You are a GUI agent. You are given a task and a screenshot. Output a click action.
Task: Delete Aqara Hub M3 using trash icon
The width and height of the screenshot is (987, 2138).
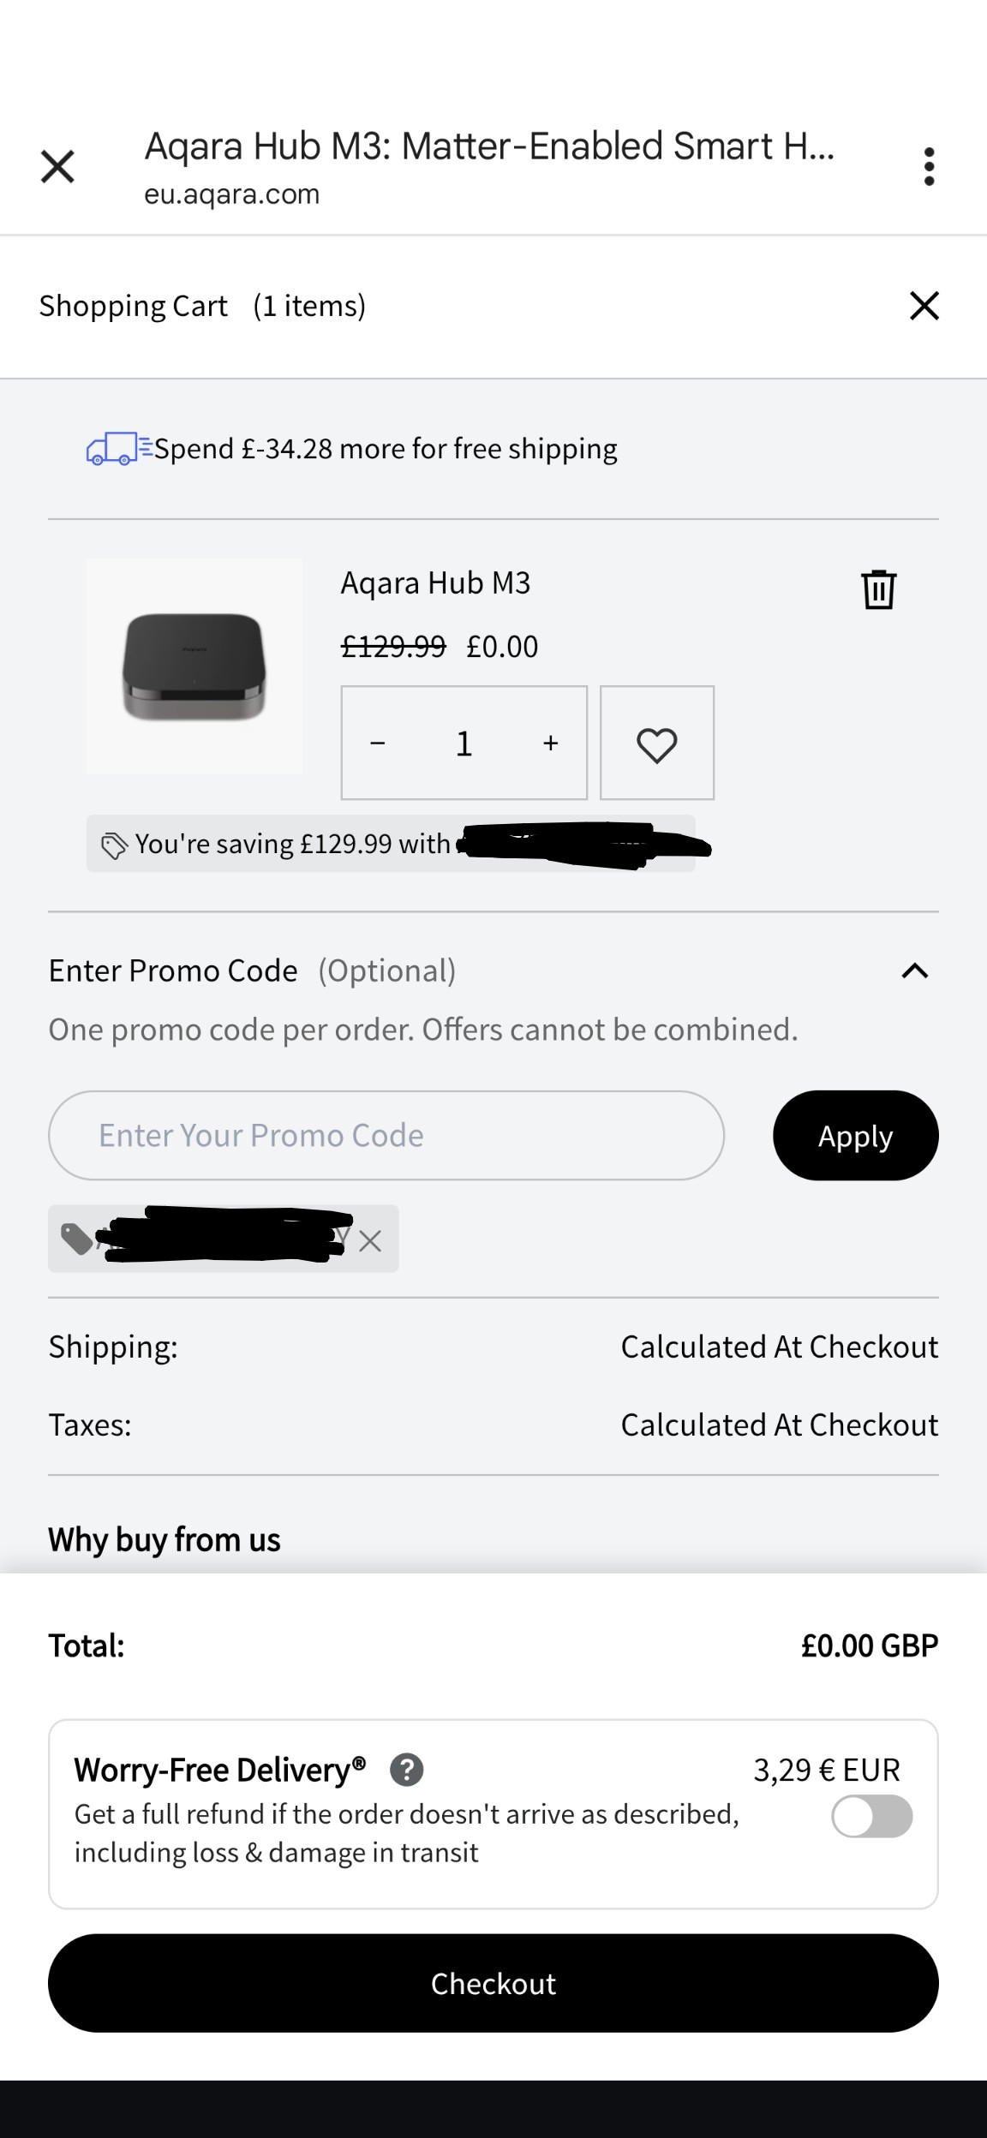tap(878, 589)
